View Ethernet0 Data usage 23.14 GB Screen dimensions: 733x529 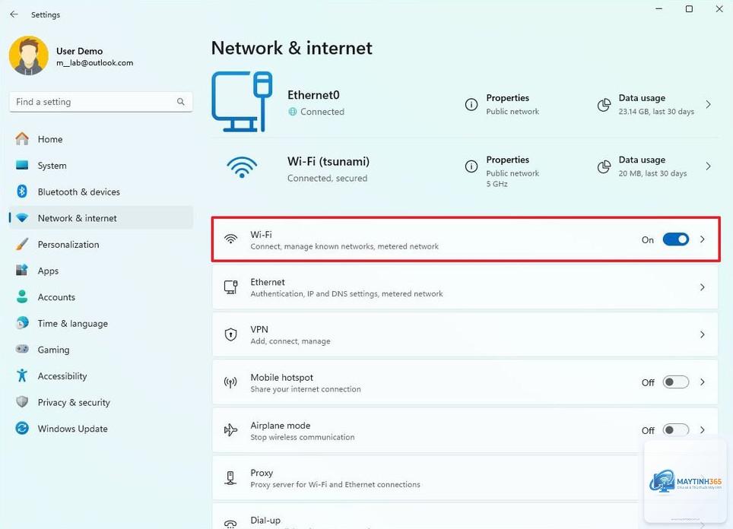pyautogui.click(x=646, y=104)
